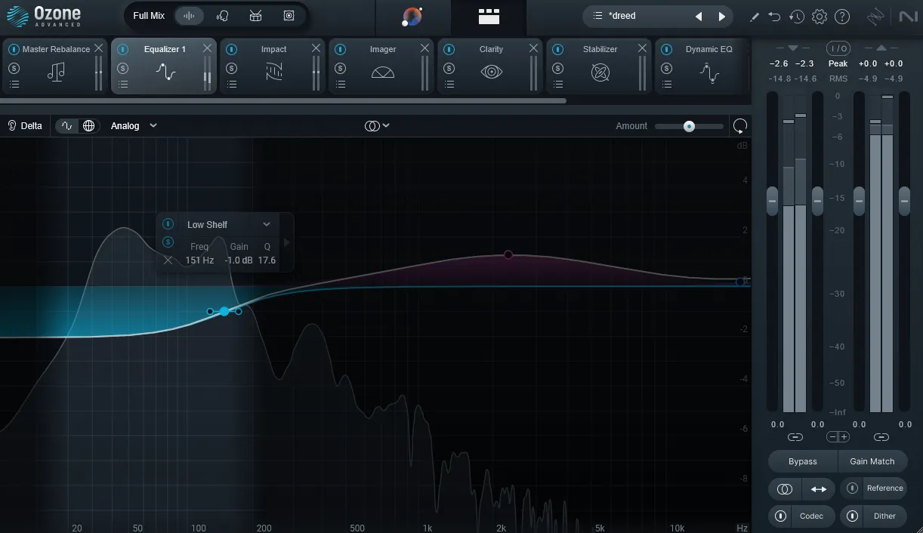Select the full mix waveform focus icon

tap(189, 16)
